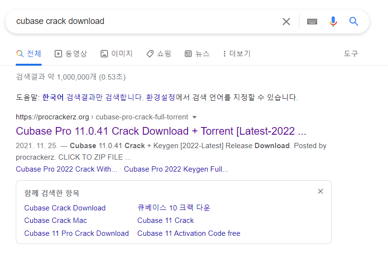Open the 환경설정 preferences link
This screenshot has height=255, width=388.
[161, 97]
